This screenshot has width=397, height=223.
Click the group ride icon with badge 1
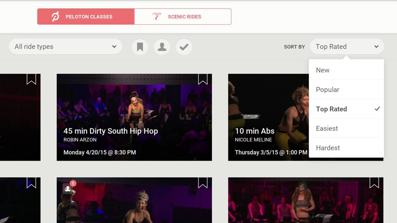pos(68,189)
